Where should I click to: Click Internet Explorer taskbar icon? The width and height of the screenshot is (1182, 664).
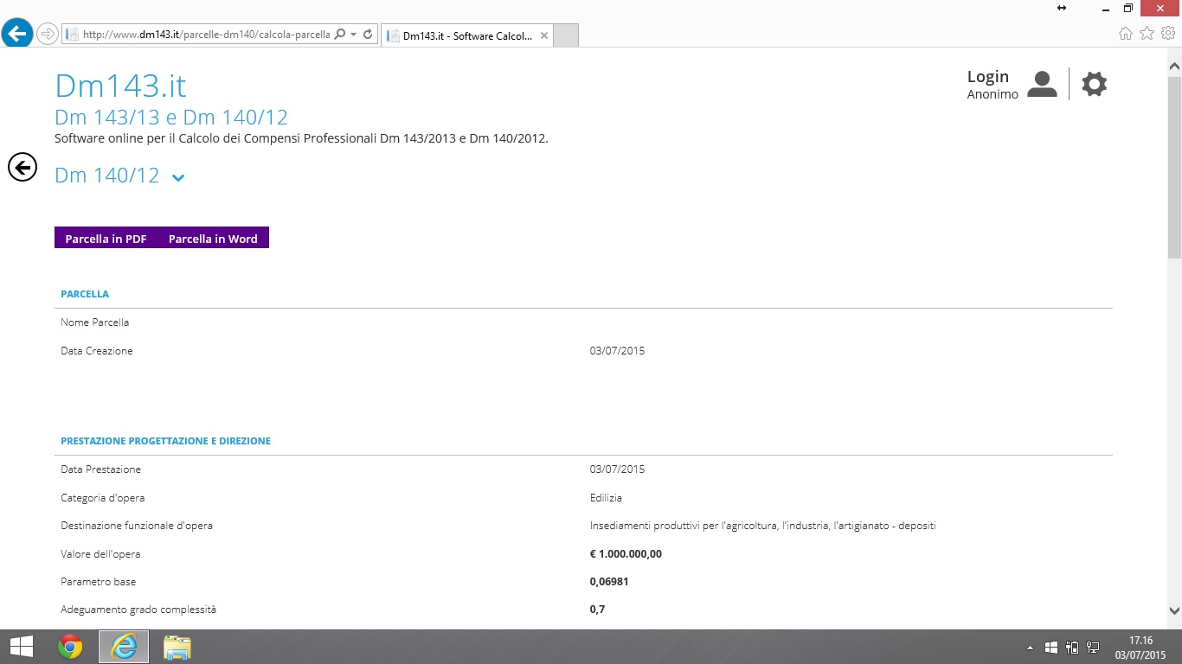point(124,647)
